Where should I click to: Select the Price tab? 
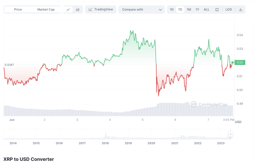point(18,10)
